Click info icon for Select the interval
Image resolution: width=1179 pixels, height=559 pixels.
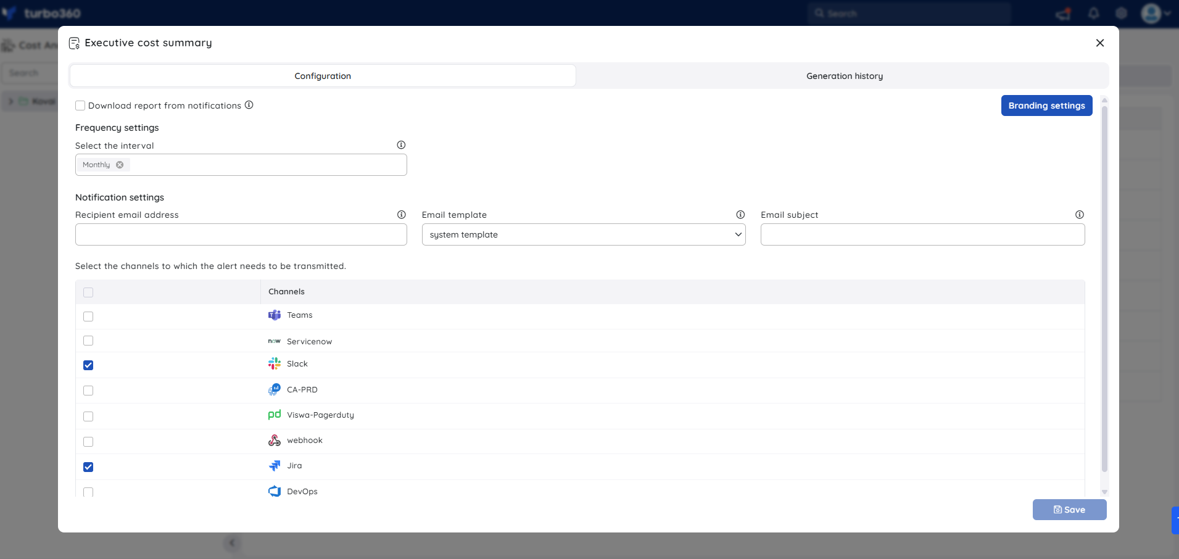click(401, 145)
